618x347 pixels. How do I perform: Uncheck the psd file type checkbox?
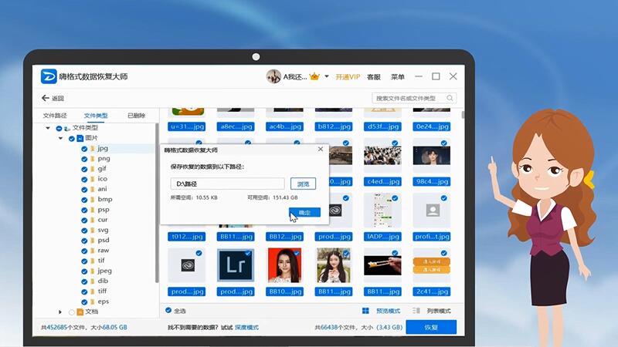84,241
